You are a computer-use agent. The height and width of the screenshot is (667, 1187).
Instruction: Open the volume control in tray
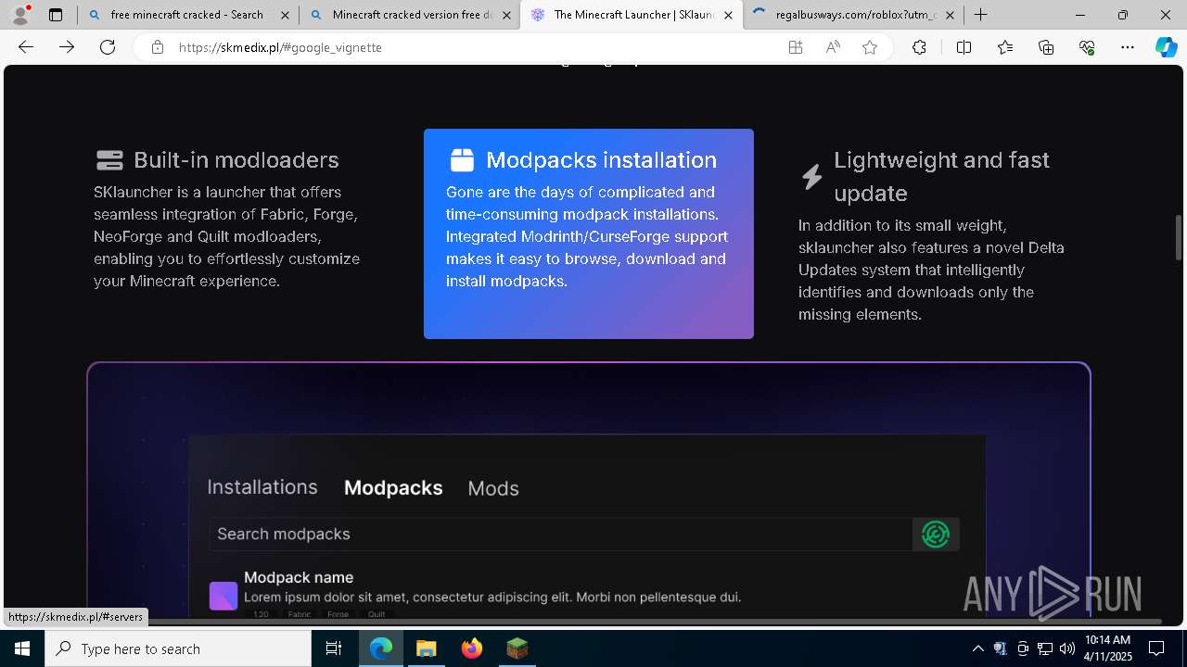(1066, 648)
